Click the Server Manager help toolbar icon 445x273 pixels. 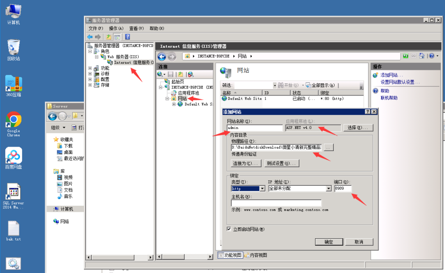128,37
